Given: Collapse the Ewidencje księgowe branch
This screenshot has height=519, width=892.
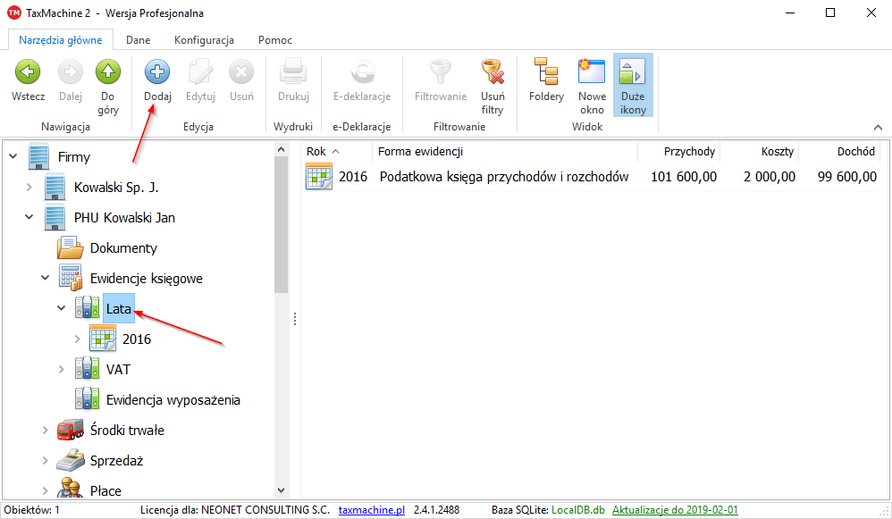Looking at the screenshot, I should coord(45,277).
